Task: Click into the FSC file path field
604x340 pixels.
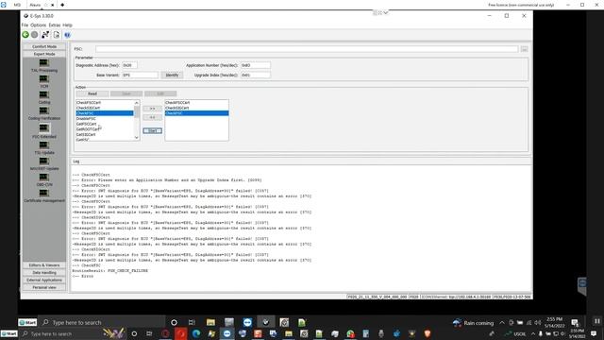Action: tap(307, 49)
